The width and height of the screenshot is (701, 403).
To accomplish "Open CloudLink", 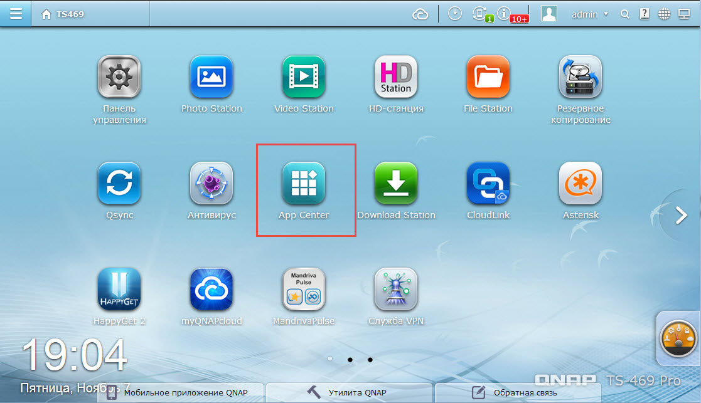I will point(488,183).
